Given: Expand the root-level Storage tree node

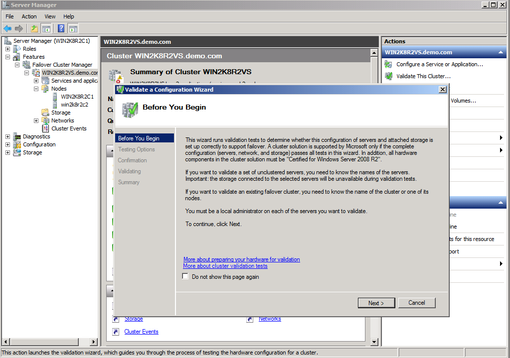Looking at the screenshot, I should [8, 152].
